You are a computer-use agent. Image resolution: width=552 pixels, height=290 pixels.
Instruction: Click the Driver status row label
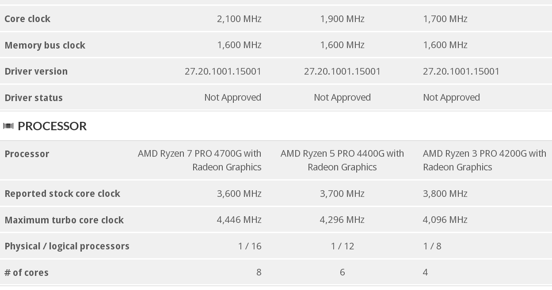(34, 98)
